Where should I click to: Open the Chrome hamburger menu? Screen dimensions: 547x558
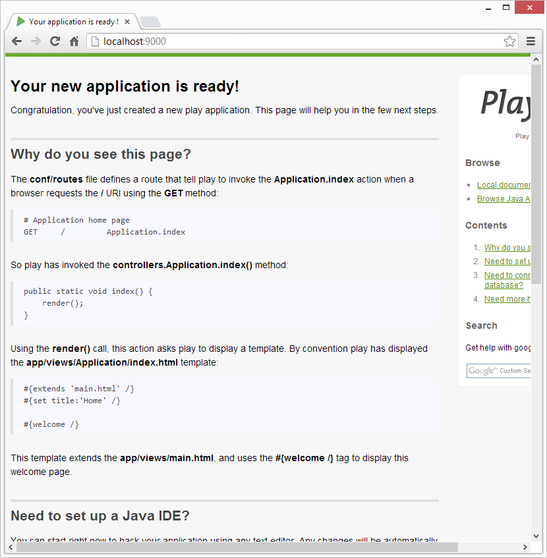(x=531, y=42)
